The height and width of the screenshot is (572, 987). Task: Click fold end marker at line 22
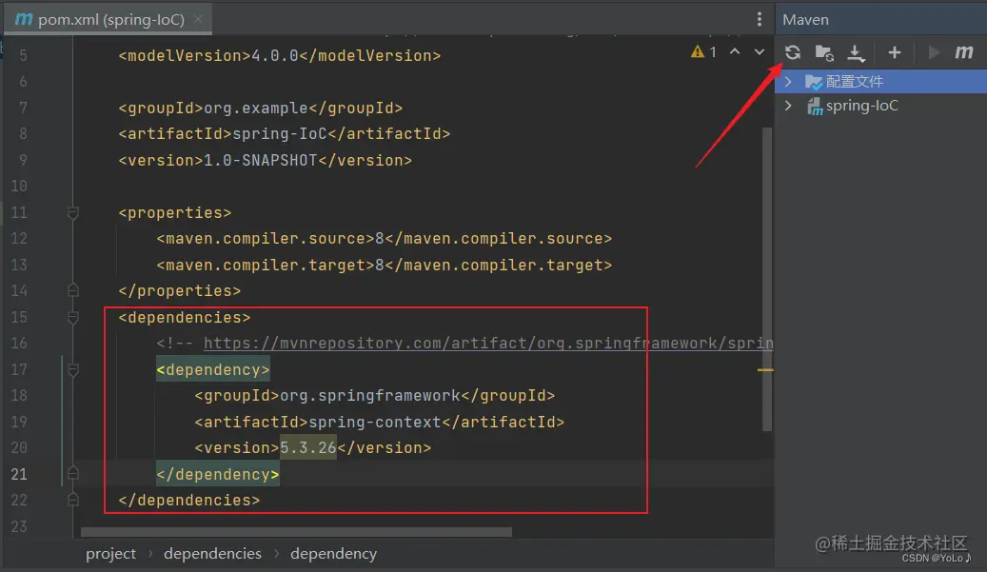click(x=73, y=500)
